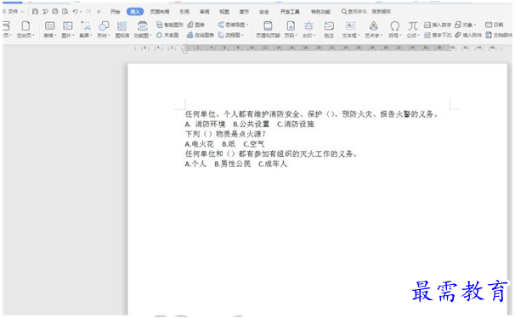
Task: Click option text C.成年人
Action: [273, 164]
